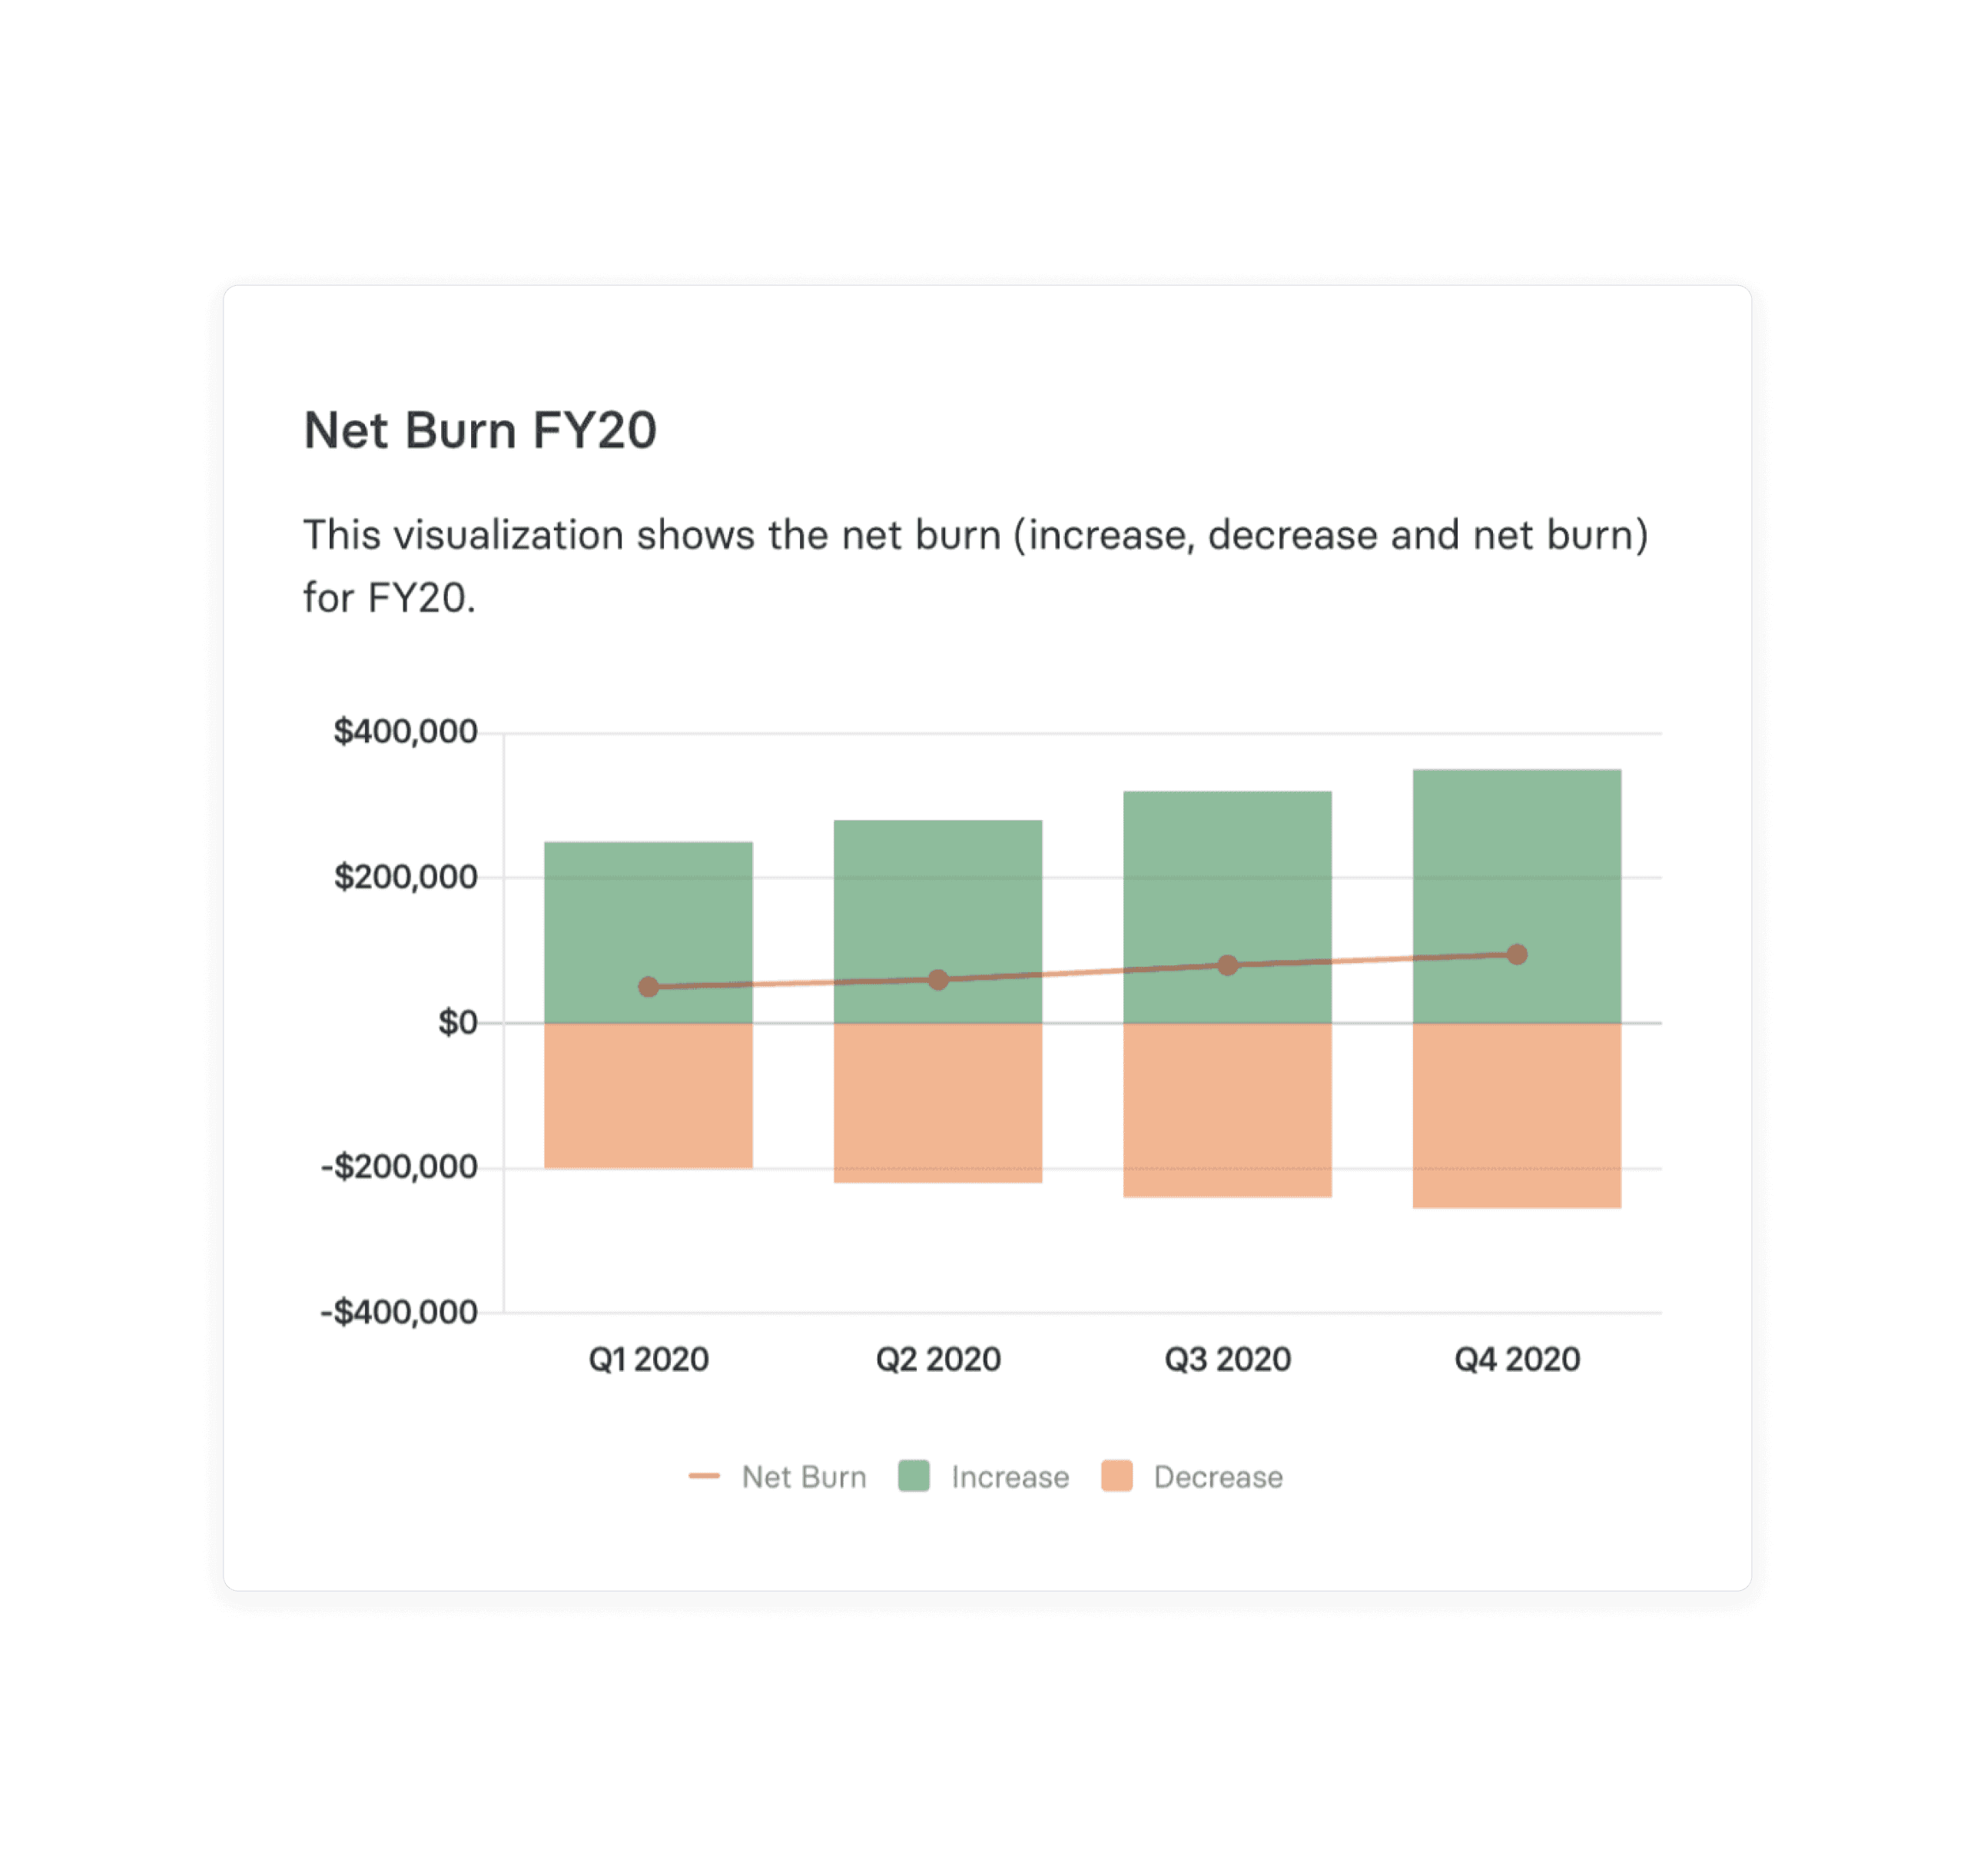Select the Q2 2020 net burn data point

coord(938,980)
